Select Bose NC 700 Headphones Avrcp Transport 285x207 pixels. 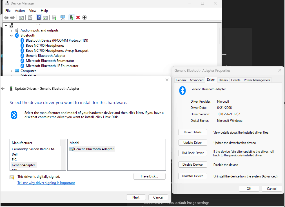(57, 51)
